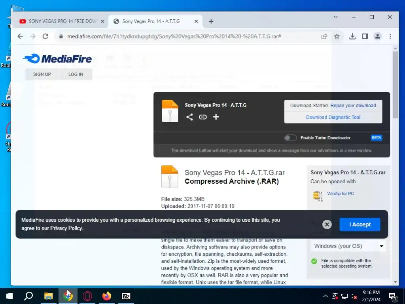Click the SIGN UP button
This screenshot has height=304, width=405.
point(42,74)
